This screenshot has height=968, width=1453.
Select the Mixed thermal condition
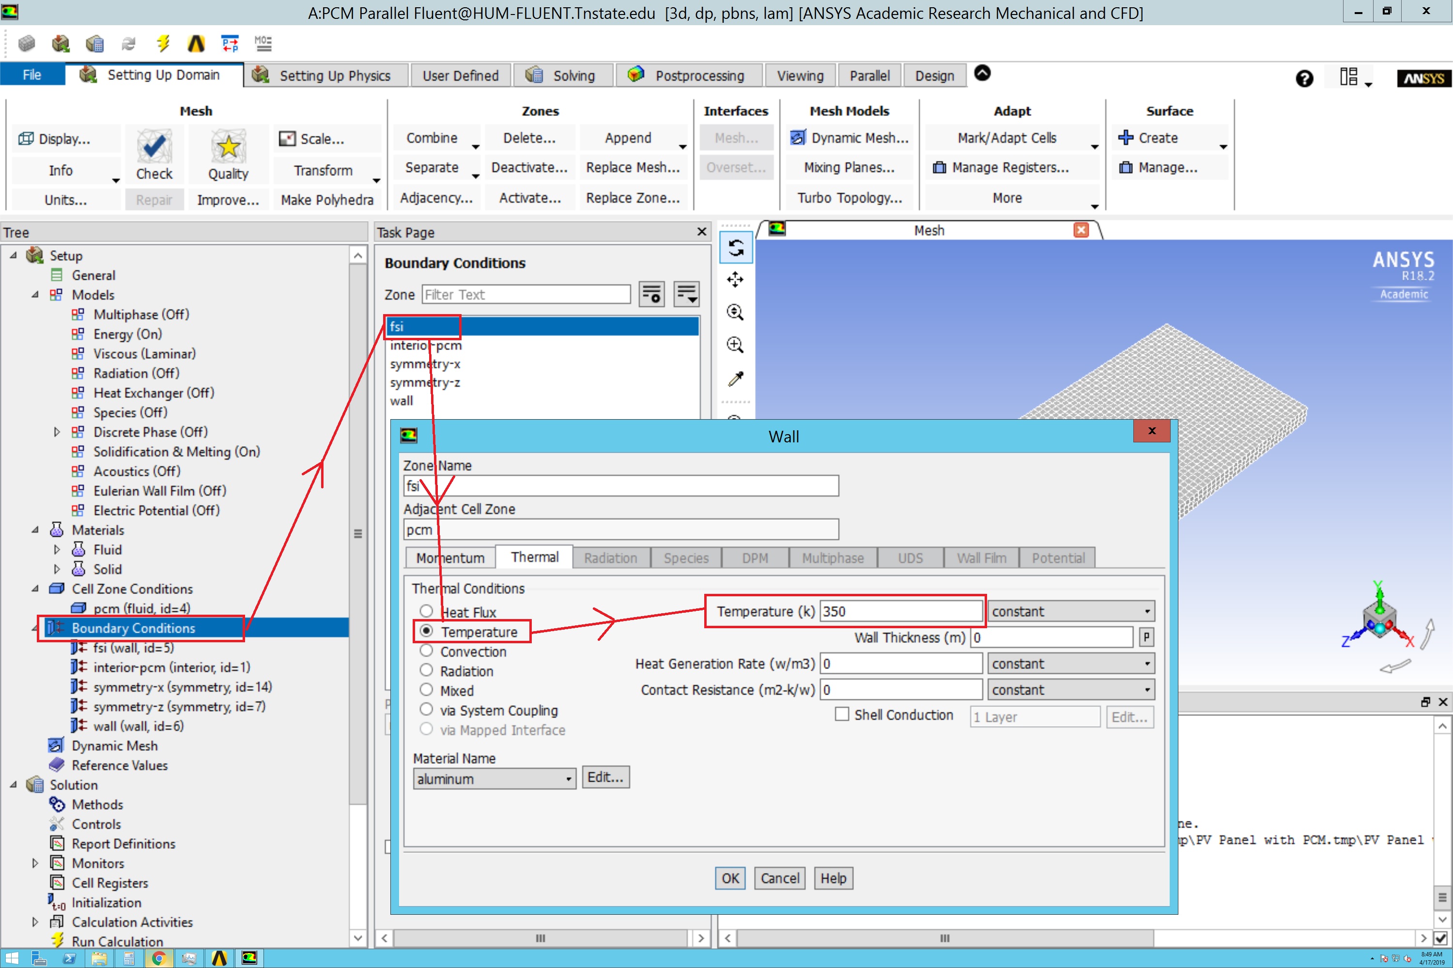[426, 690]
